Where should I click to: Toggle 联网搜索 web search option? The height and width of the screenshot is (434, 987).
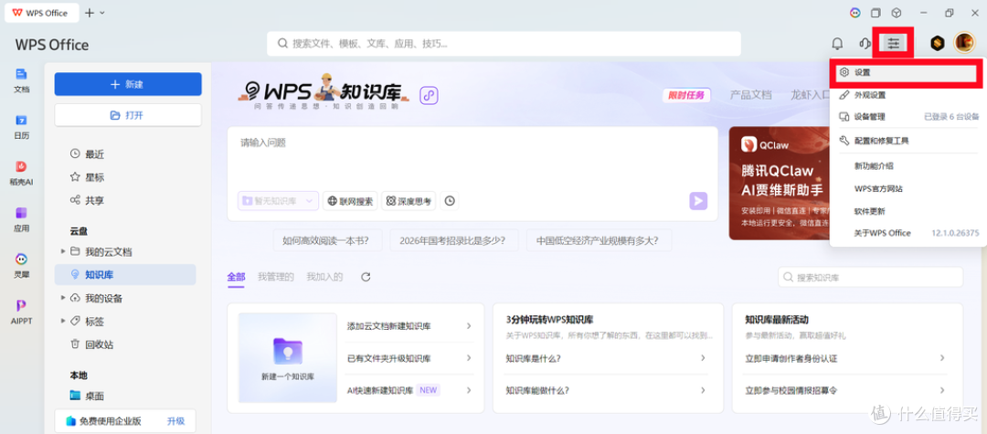pos(350,201)
